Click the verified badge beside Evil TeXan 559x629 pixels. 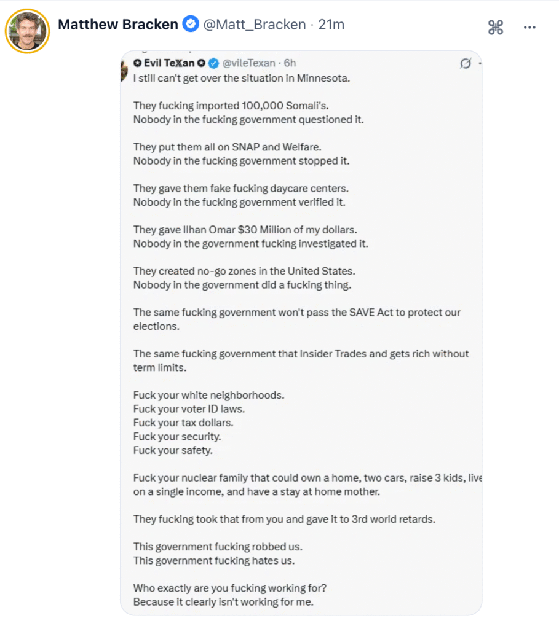[x=214, y=63]
